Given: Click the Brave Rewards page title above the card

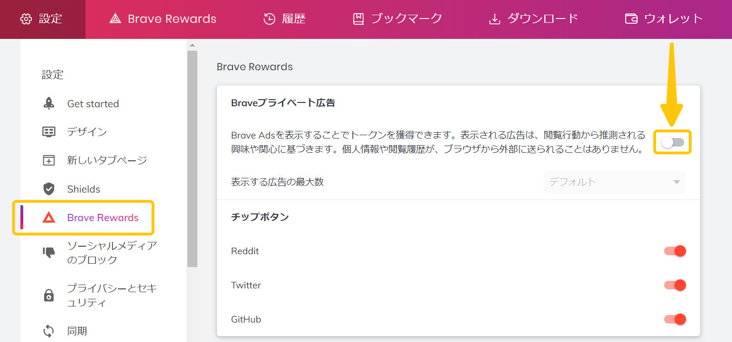Looking at the screenshot, I should point(255,67).
